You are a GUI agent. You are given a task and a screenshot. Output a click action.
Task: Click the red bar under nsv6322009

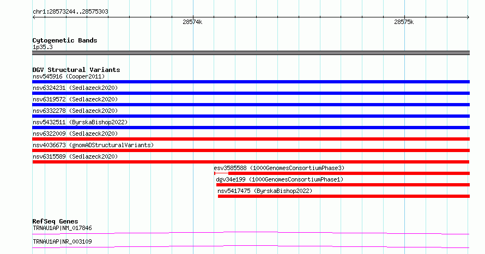pyautogui.click(x=251, y=139)
